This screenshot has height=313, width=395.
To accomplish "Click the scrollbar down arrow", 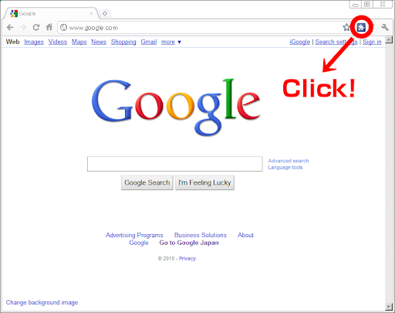I will point(389,307).
